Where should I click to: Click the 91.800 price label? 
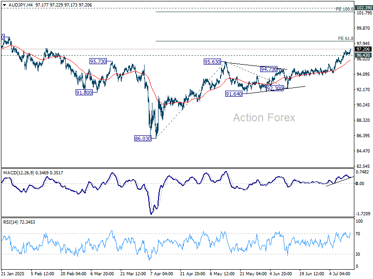point(84,93)
